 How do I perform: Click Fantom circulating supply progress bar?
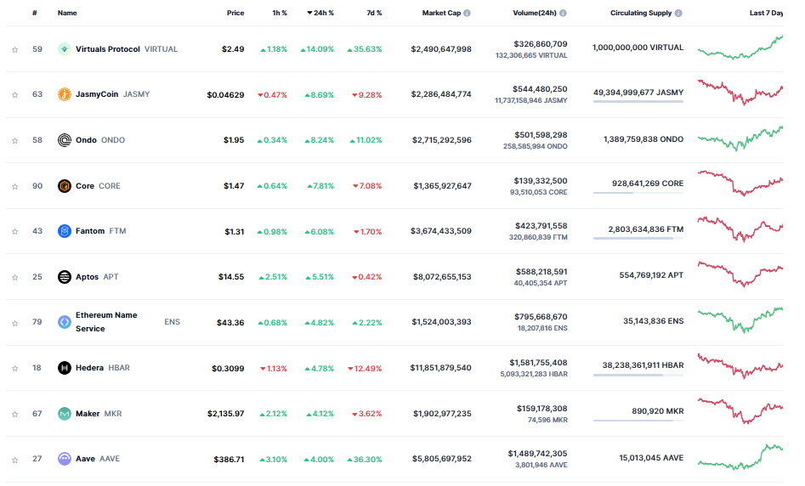pos(638,238)
